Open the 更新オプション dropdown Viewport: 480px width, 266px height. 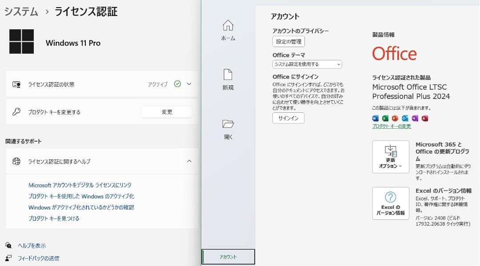[390, 156]
